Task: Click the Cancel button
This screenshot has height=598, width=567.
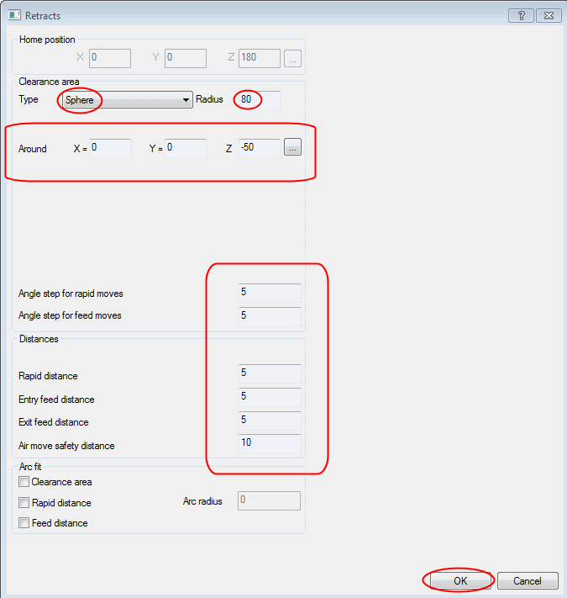Action: [x=528, y=581]
